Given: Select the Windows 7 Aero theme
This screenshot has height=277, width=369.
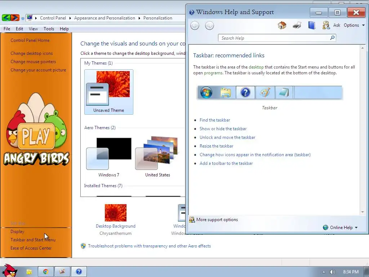Looking at the screenshot, I should [109, 157].
